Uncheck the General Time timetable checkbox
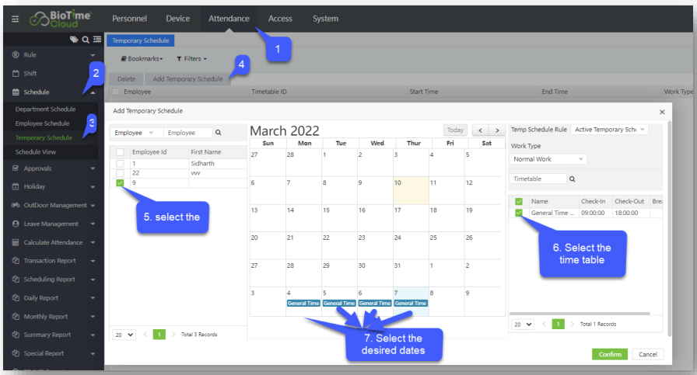Image resolution: width=697 pixels, height=375 pixels. pos(519,213)
